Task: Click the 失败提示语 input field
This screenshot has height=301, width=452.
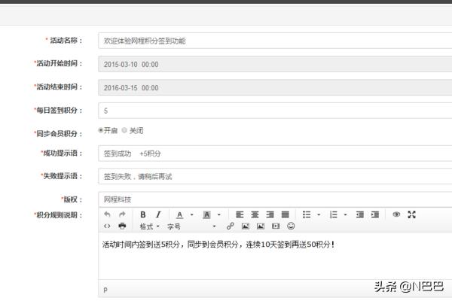Action: point(275,176)
